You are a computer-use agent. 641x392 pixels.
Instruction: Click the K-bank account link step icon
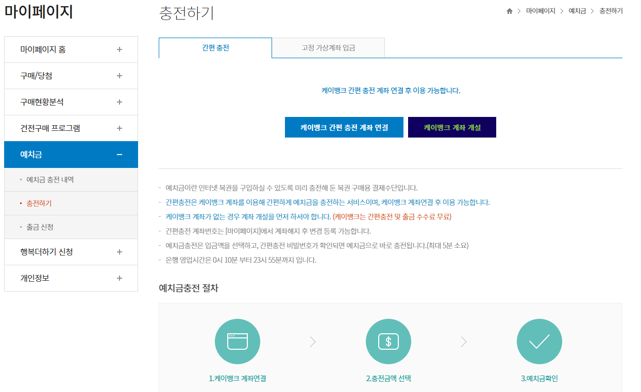pyautogui.click(x=237, y=342)
